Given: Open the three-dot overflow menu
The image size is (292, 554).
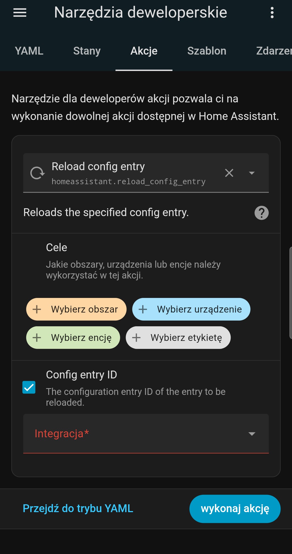Looking at the screenshot, I should click(x=272, y=12).
